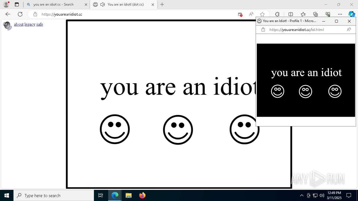Click the first large smiley in the main page

point(115,129)
